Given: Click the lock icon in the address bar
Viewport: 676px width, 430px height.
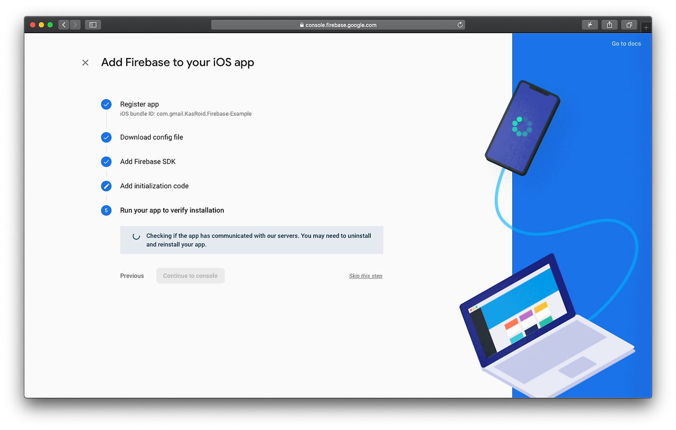Looking at the screenshot, I should 302,25.
